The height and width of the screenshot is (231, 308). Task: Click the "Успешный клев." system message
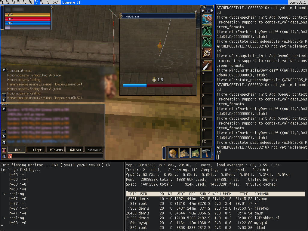[x=20, y=70]
